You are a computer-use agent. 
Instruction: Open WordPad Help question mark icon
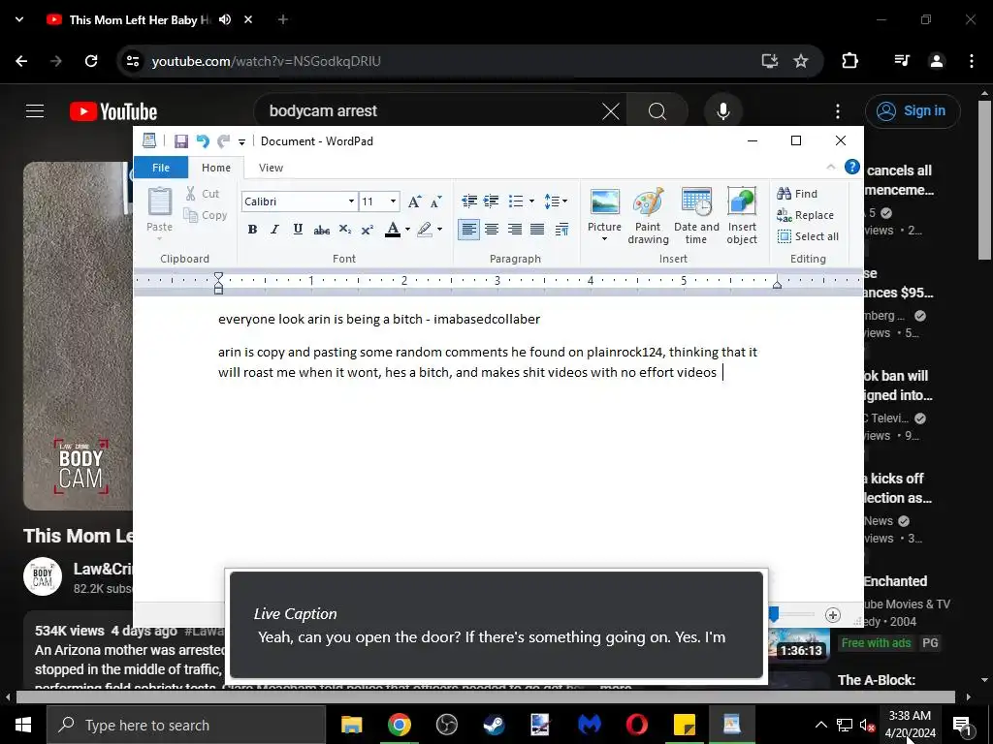coord(852,167)
